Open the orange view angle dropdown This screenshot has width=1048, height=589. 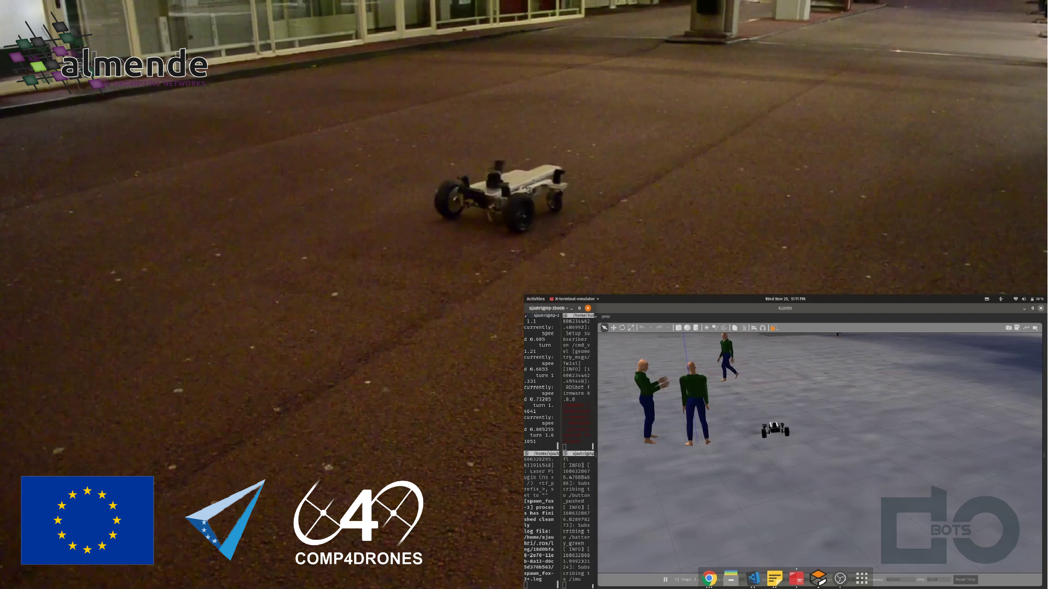coord(774,328)
